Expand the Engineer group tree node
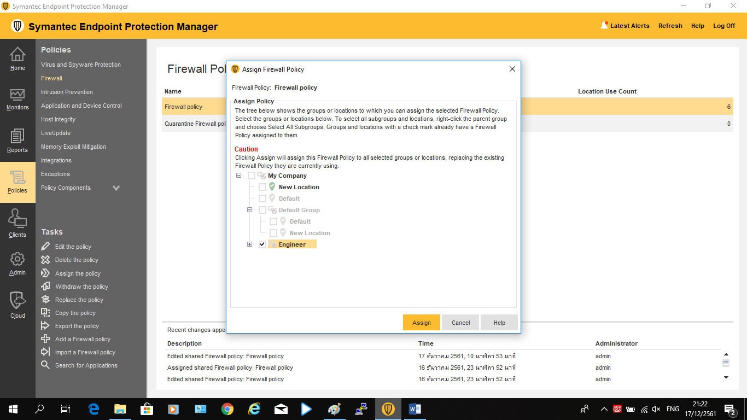Screen dimensions: 747x420 tap(249, 244)
